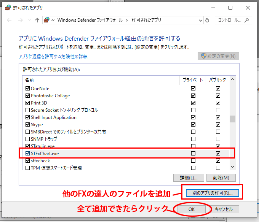Enable TPM 仮想スマートカード管理 checkbox
The image size is (259, 222).
coord(27,168)
